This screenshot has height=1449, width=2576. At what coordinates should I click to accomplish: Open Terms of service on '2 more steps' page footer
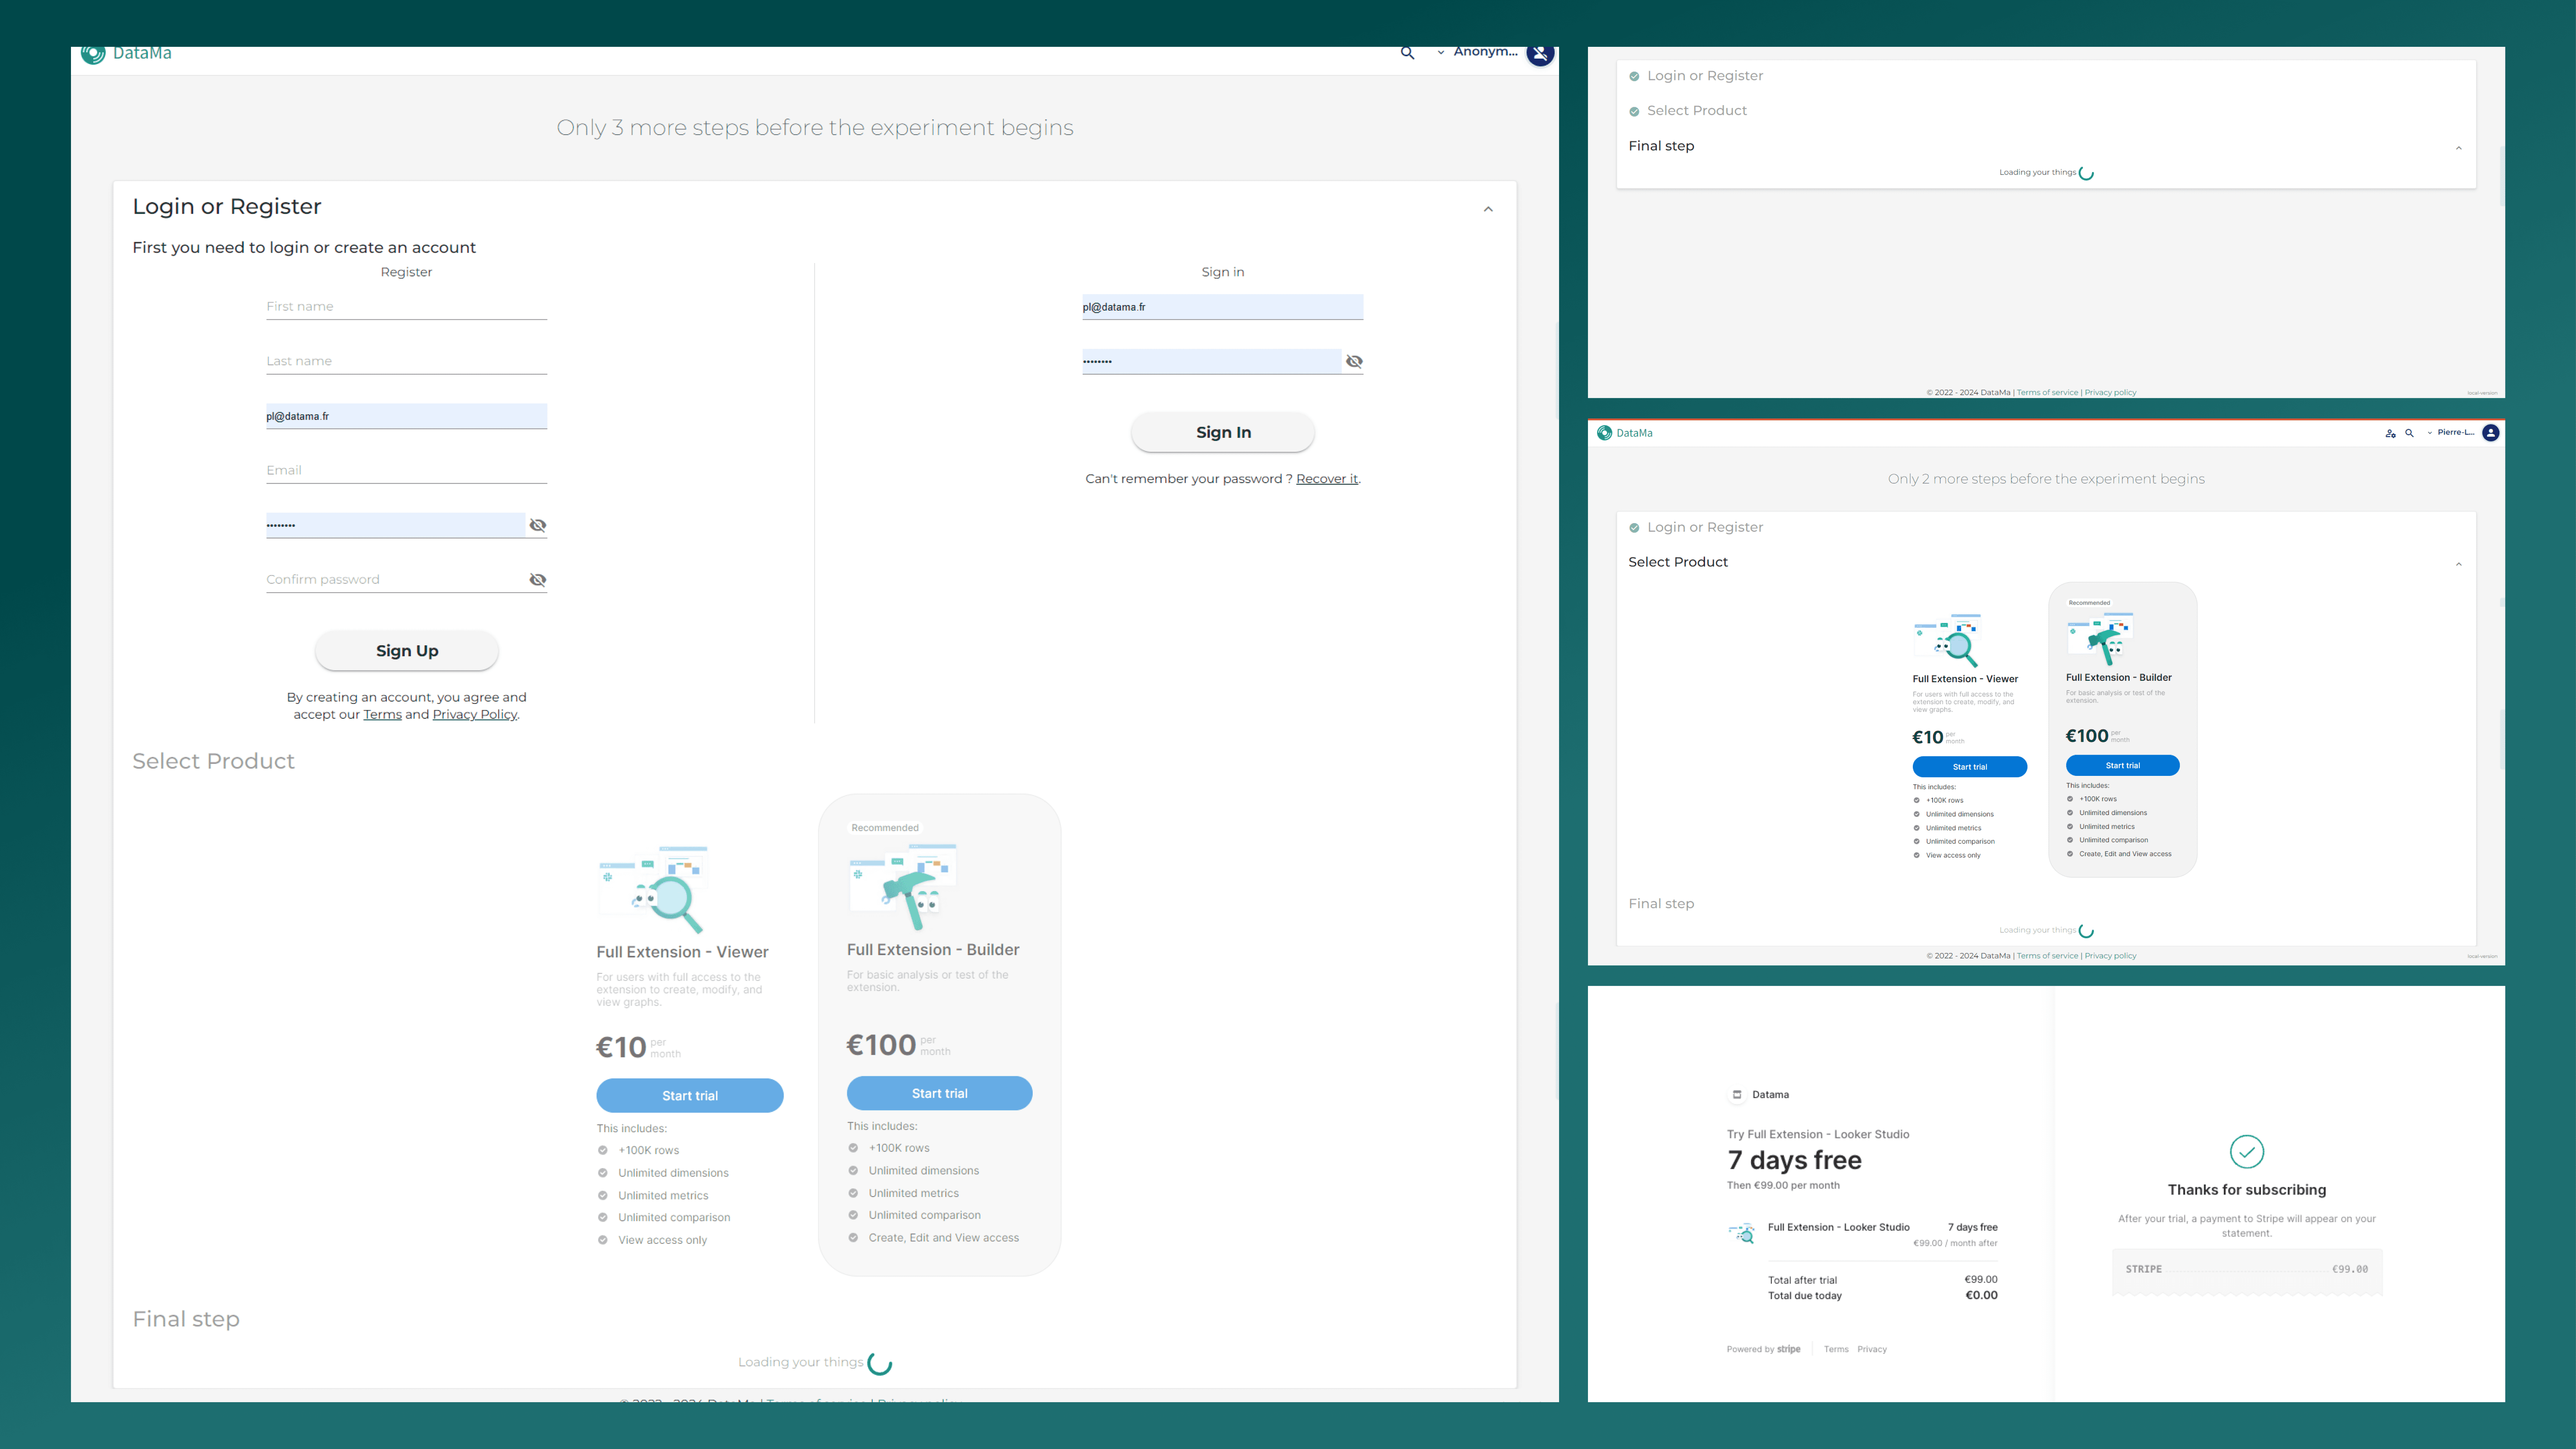2047,956
